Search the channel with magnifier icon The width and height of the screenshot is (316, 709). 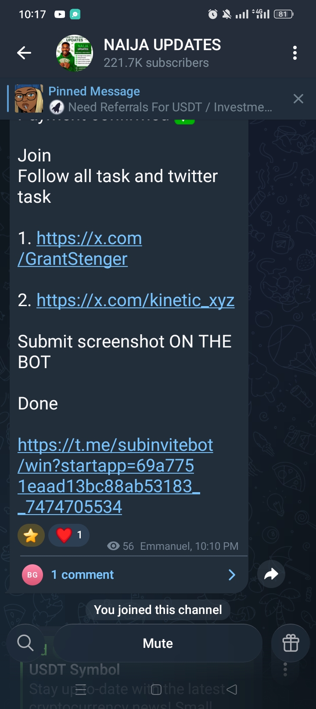[x=25, y=643]
